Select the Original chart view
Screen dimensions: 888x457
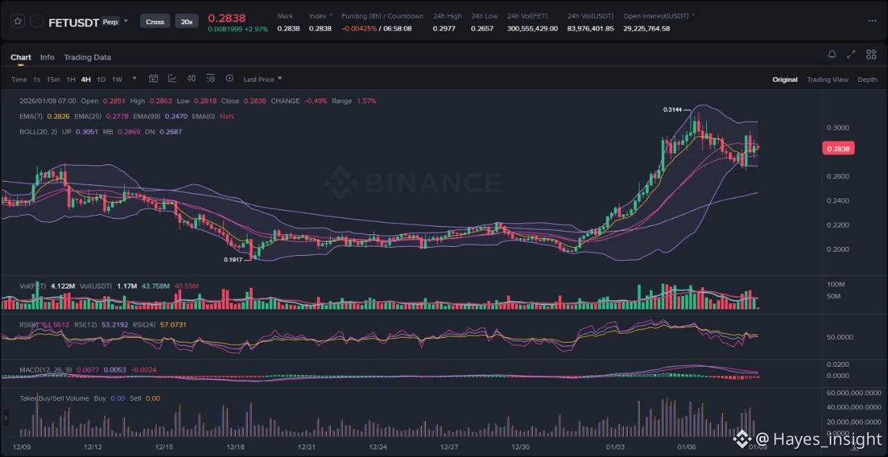pos(785,80)
